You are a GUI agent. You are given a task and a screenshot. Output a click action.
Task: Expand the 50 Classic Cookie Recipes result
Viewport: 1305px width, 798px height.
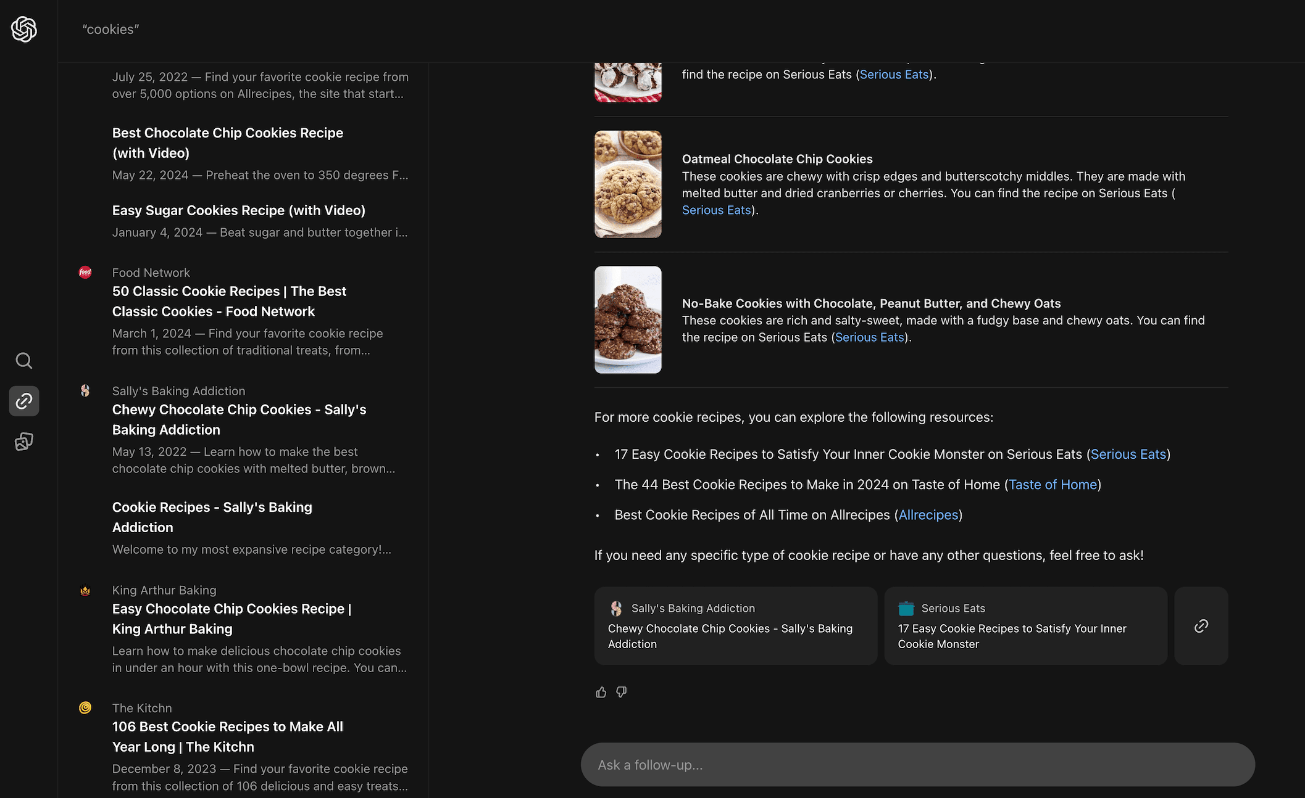tap(229, 301)
